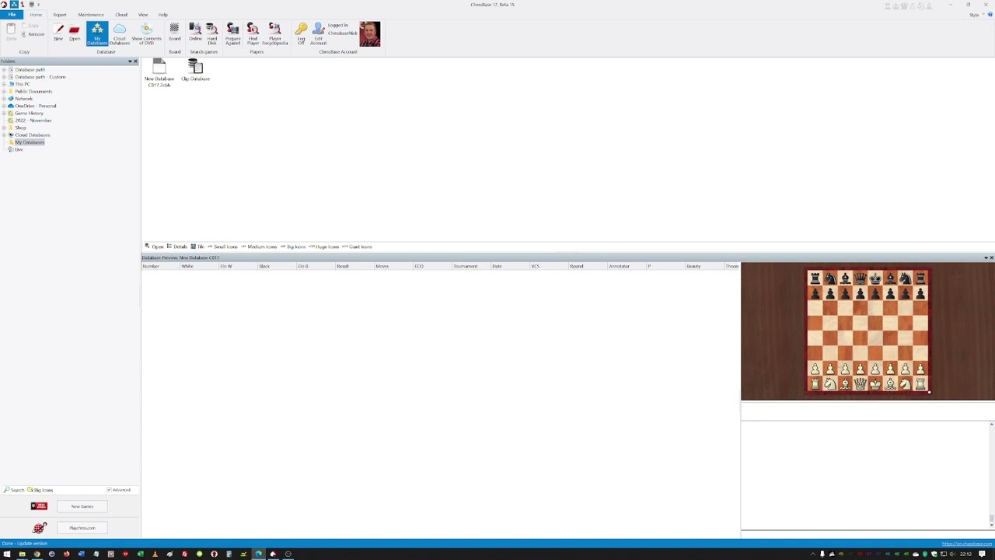Open Chrome from the taskbar
995x560 pixels.
coord(37,554)
